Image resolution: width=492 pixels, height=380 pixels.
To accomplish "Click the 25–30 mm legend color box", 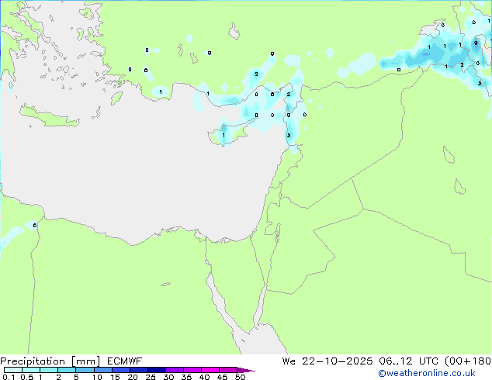I will tap(157, 370).
